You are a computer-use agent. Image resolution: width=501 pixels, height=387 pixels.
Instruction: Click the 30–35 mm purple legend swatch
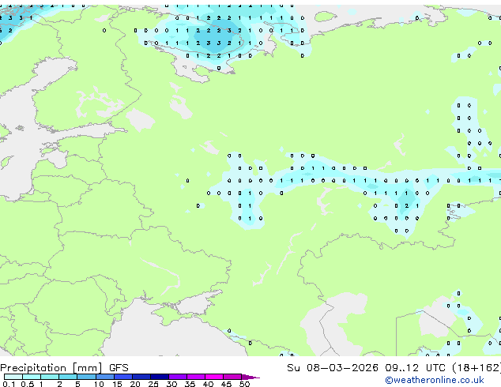(177, 377)
